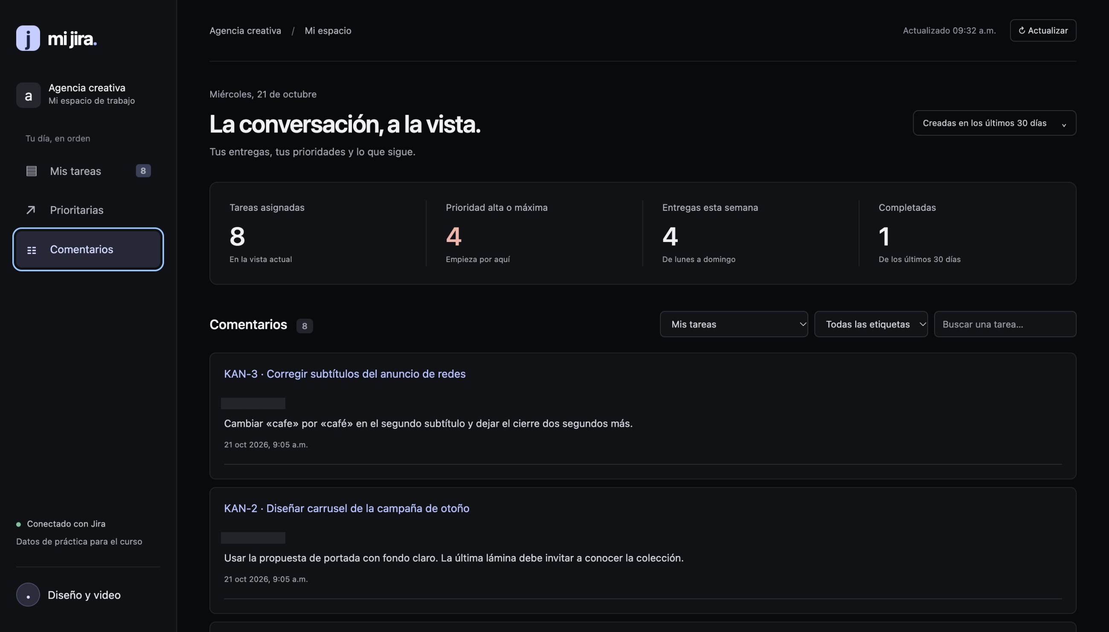Click the Mis tareas list icon

[31, 171]
